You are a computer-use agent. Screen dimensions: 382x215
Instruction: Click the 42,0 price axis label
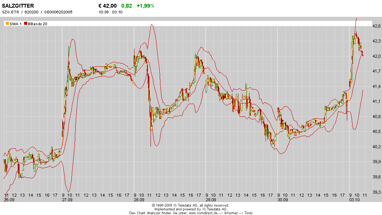coord(377,56)
